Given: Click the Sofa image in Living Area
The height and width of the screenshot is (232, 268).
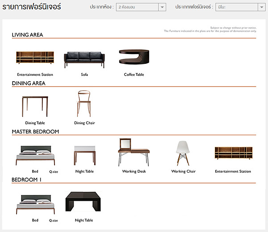Looking at the screenshot, I should click(84, 59).
